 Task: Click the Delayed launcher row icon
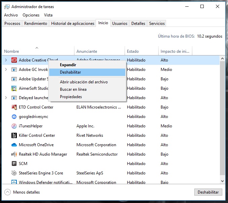coord(14,98)
